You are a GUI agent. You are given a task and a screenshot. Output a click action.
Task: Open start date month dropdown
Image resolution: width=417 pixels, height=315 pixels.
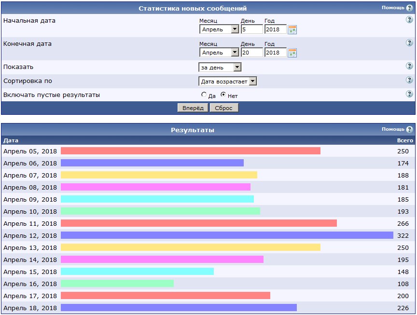click(x=219, y=29)
